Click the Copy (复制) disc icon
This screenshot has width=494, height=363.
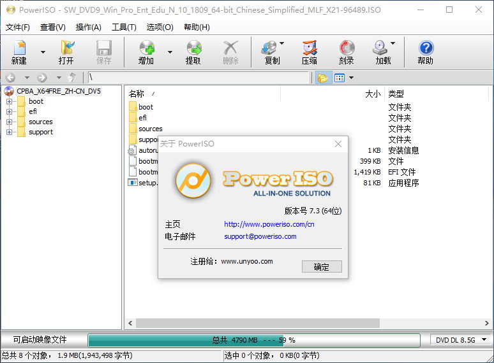[269, 48]
